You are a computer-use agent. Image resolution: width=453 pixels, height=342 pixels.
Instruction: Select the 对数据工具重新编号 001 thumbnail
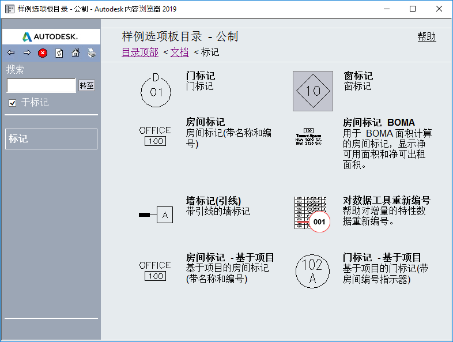tap(312, 214)
